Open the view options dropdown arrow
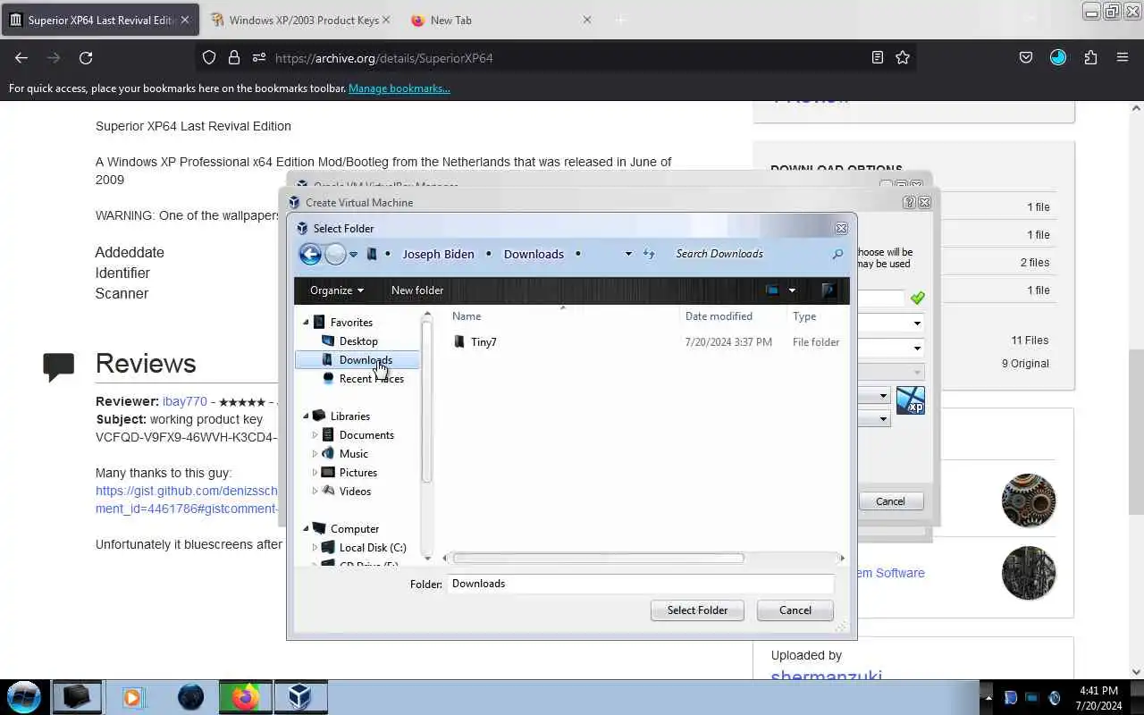Screen dimensions: 1144x715 (792, 290)
